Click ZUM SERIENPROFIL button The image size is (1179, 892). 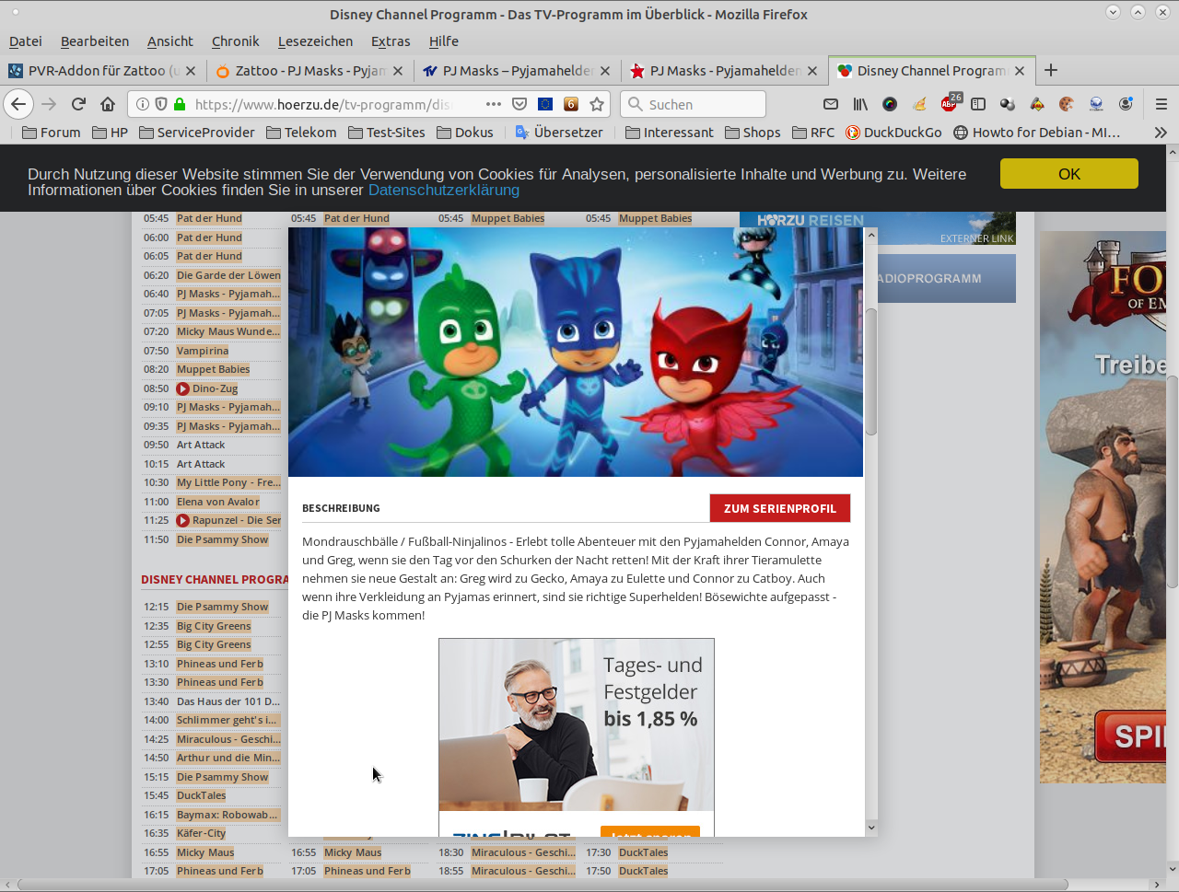(x=780, y=508)
